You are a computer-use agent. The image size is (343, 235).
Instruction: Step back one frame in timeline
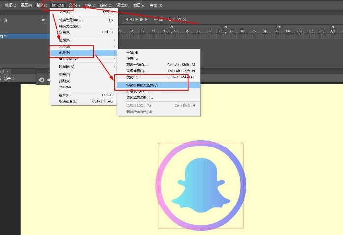(x=132, y=20)
